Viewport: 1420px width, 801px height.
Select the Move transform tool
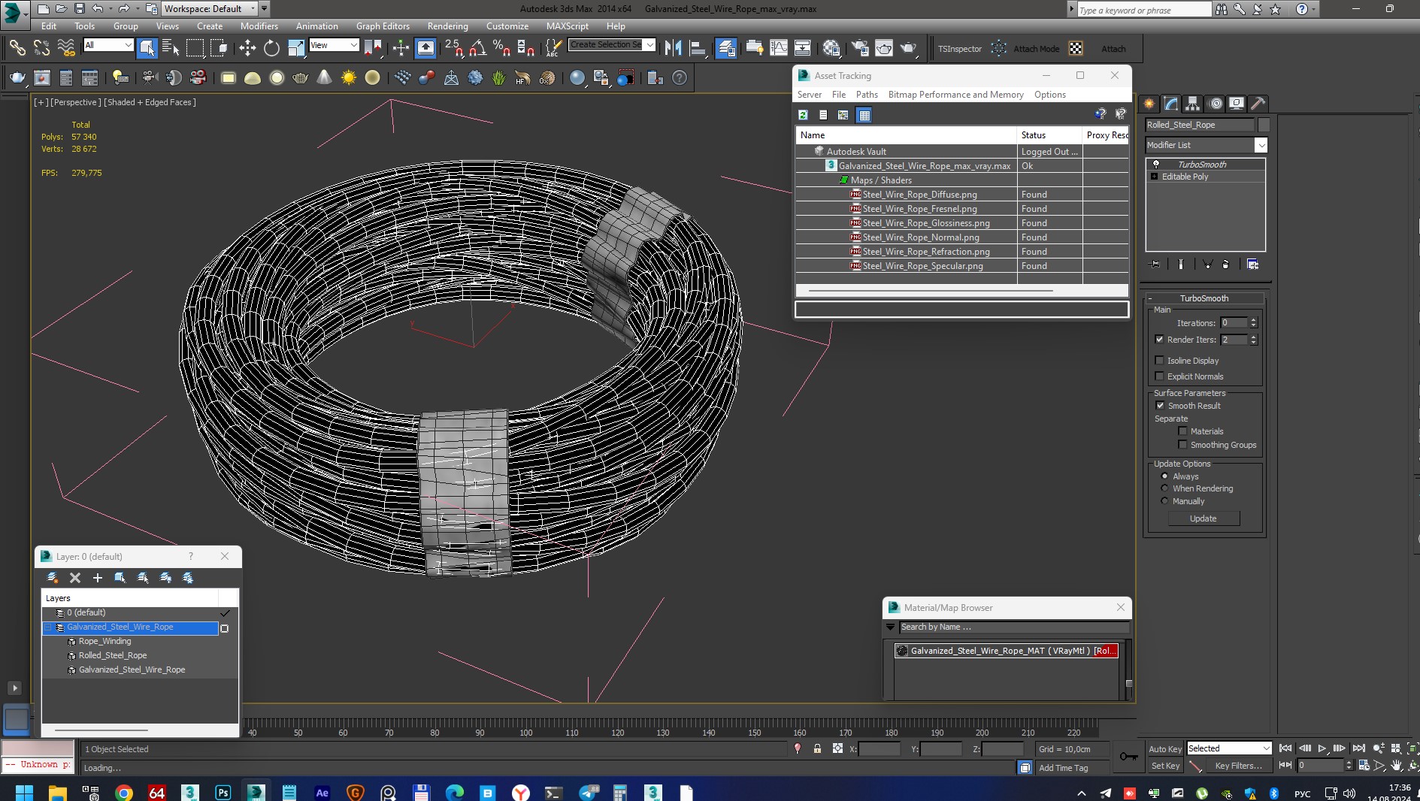pyautogui.click(x=247, y=49)
